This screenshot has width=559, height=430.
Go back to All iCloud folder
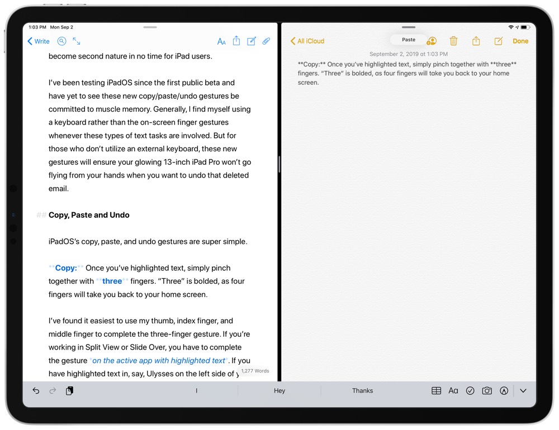pyautogui.click(x=307, y=41)
